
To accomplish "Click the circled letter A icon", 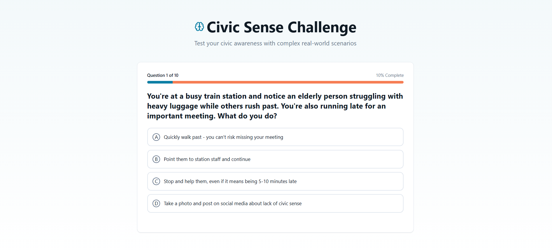I will pos(156,137).
